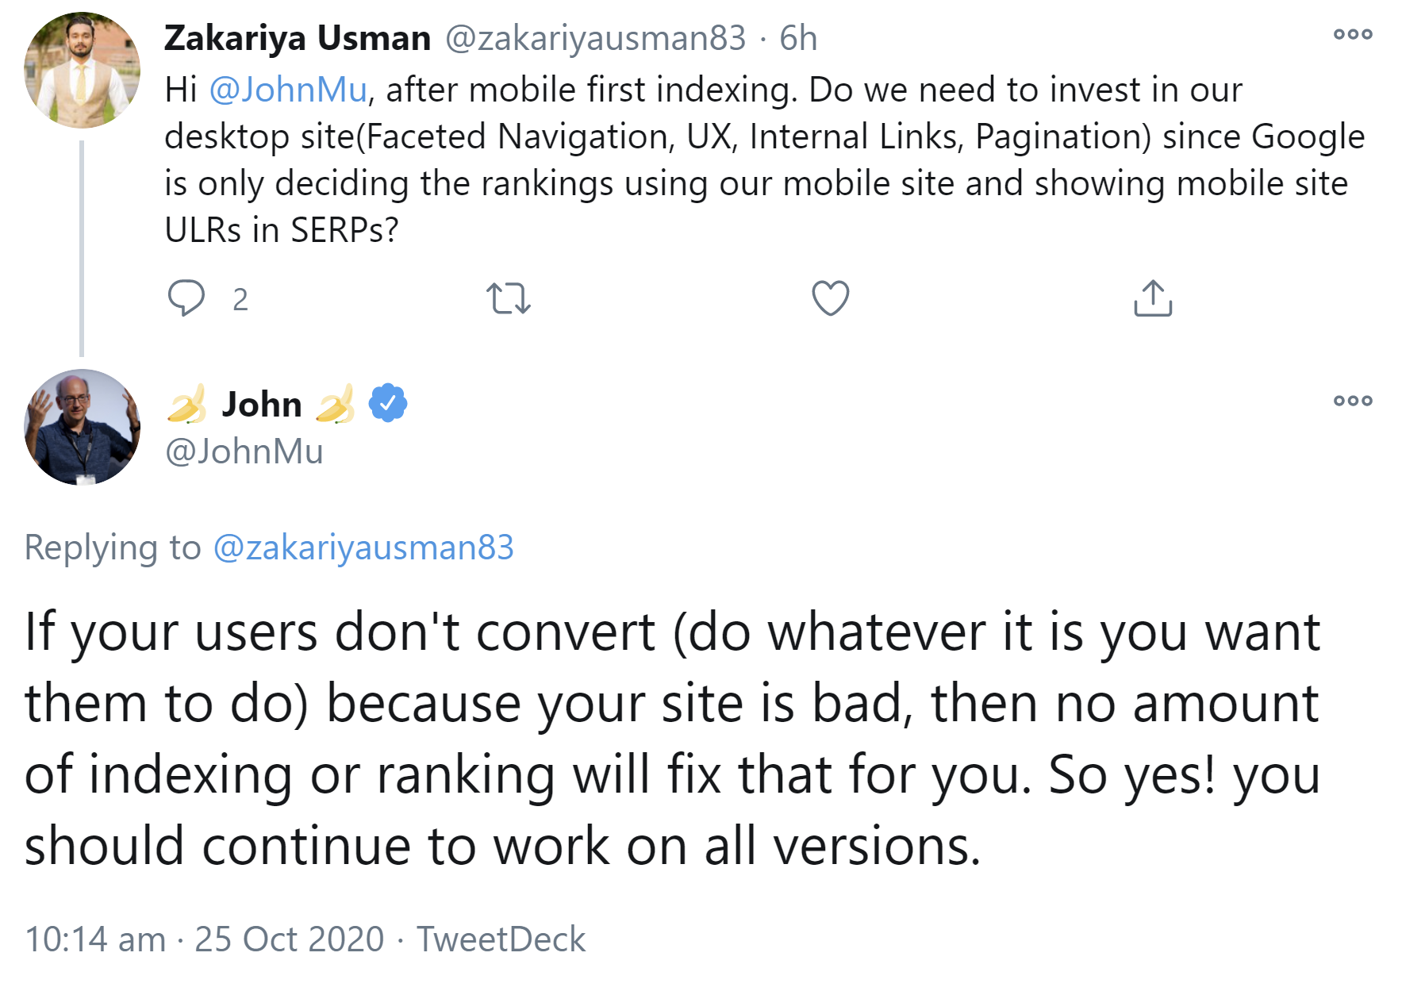Open the 6h timestamp of the tweet
The image size is (1402, 991).
click(797, 38)
